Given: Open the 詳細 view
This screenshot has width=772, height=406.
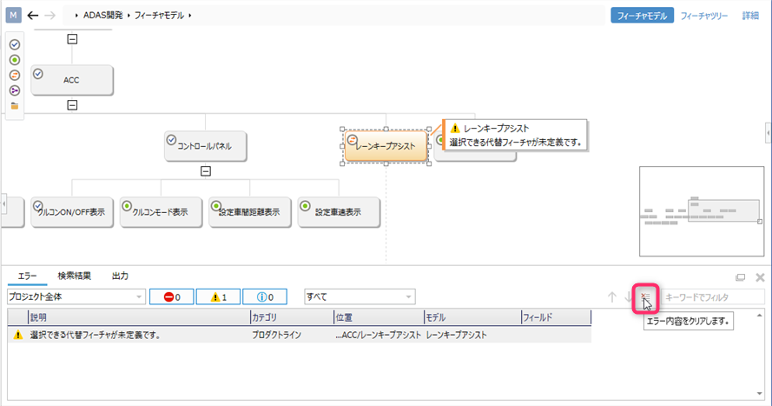Looking at the screenshot, I should click(749, 16).
